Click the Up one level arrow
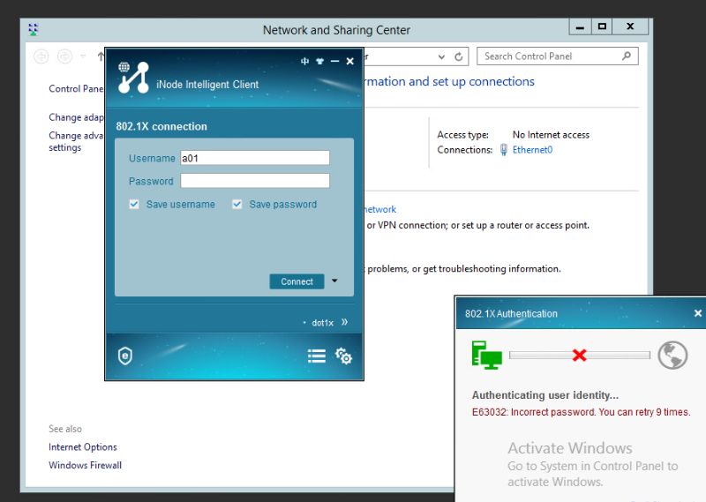Screen dimensions: 706x502 click(101, 56)
